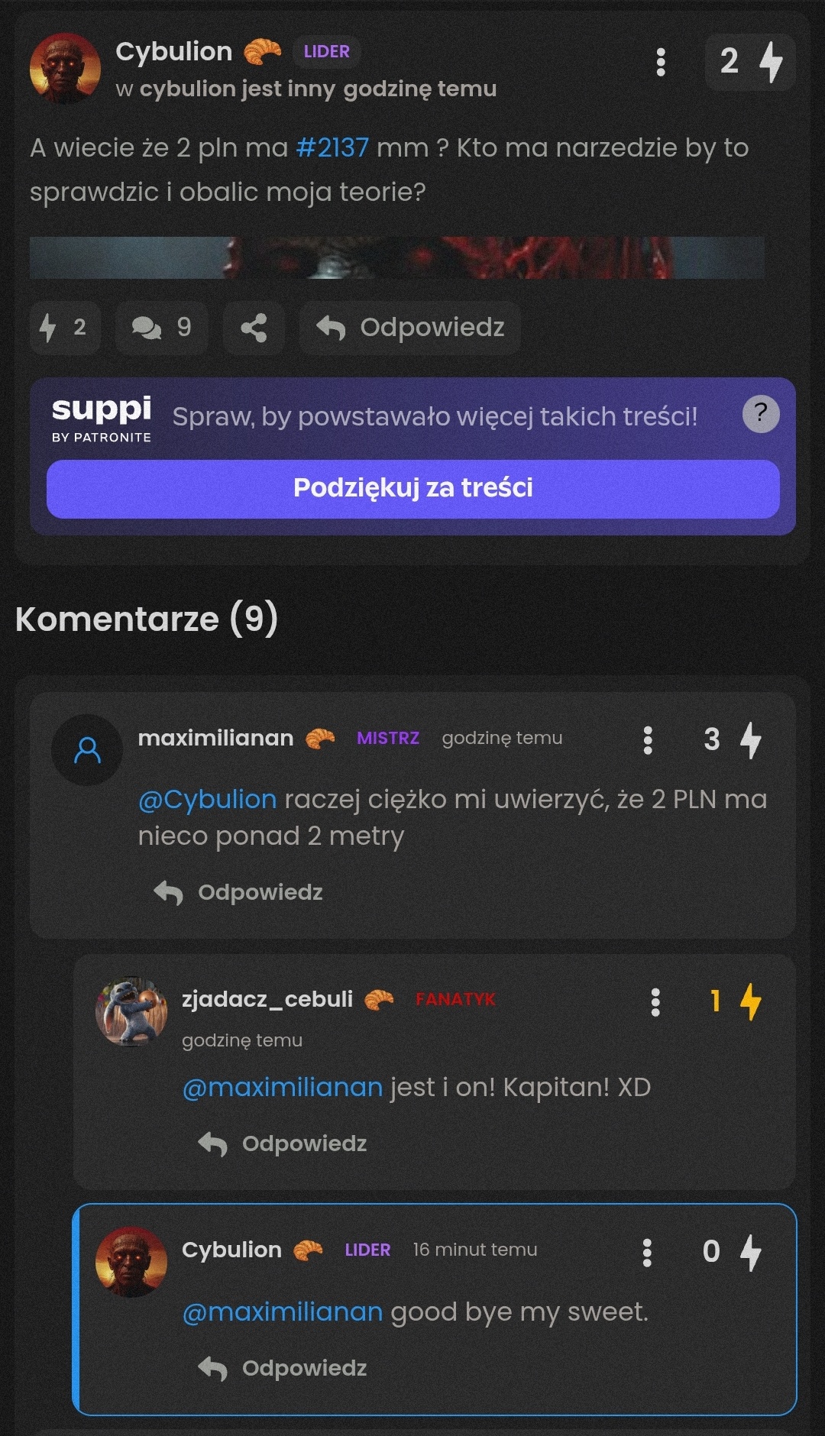Screen dimensions: 825x1436
Task: Click the suppi help question mark icon
Action: tap(760, 414)
